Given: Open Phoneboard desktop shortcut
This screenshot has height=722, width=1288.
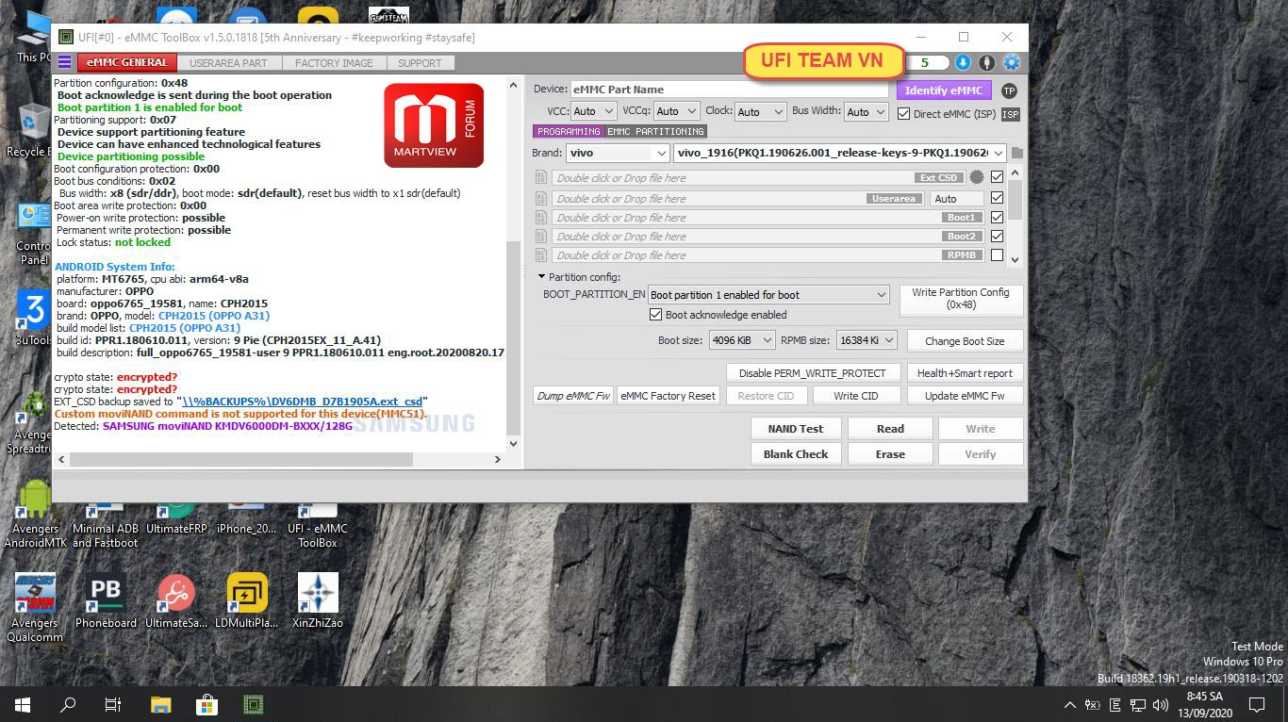Looking at the screenshot, I should pyautogui.click(x=106, y=600).
